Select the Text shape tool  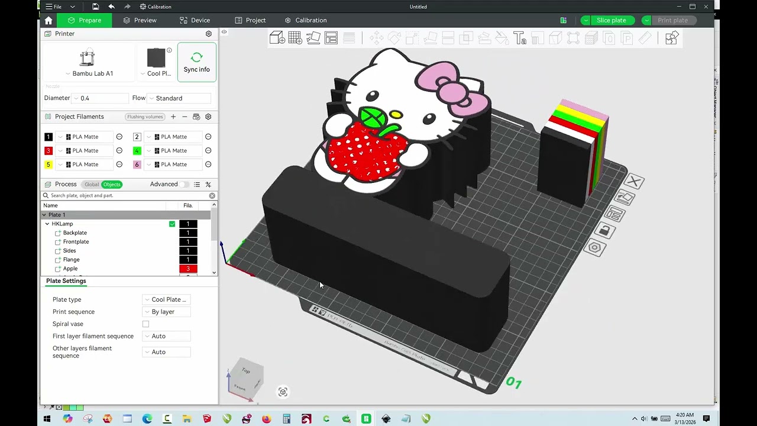(520, 38)
